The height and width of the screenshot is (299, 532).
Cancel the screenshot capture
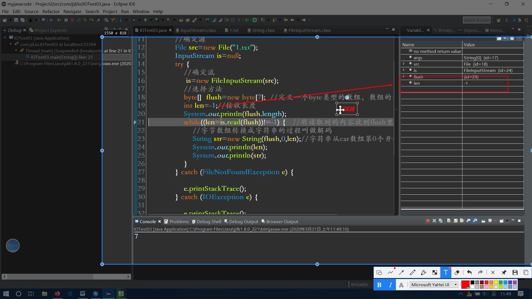(493, 273)
